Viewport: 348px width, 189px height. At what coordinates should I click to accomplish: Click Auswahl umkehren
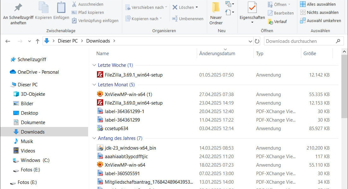pos(321,20)
